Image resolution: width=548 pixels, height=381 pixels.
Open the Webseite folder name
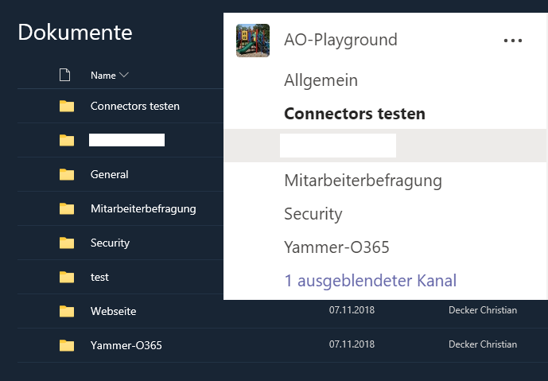[113, 311]
